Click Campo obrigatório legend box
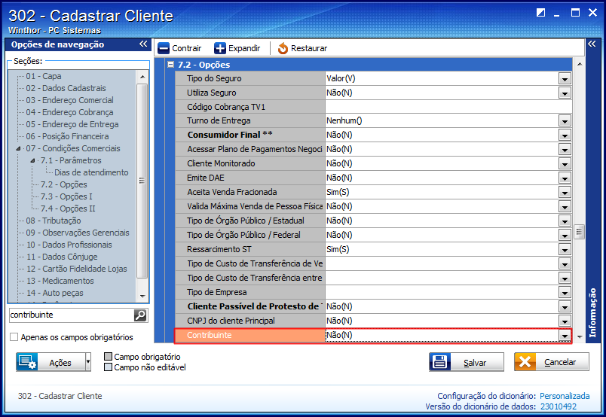 click(x=109, y=356)
